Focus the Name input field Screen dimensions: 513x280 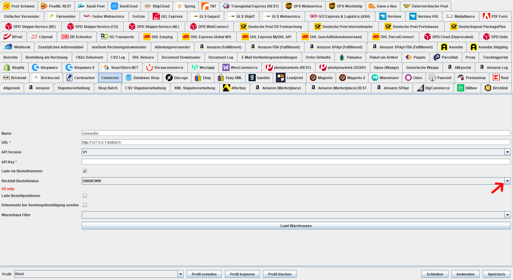click(x=296, y=133)
